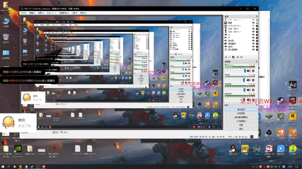The width and height of the screenshot is (302, 169).
Task: Open the 1.exe desktop icon
Action: (x=257, y=150)
